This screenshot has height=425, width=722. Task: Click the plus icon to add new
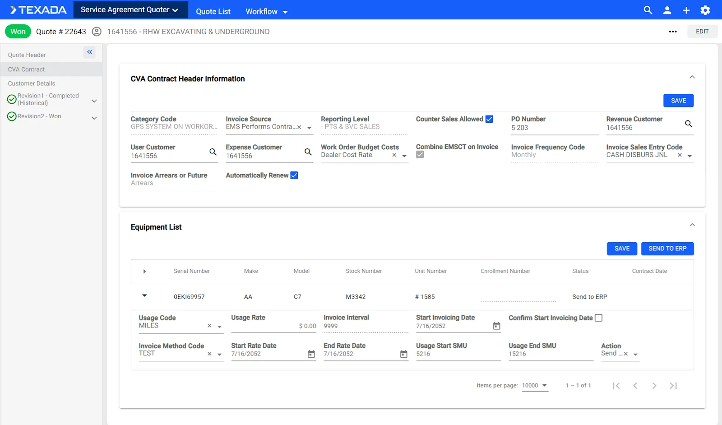click(x=686, y=10)
